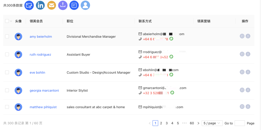The height and width of the screenshot is (130, 261).
Task: Click the purple upload export icon
Action: 63,5
